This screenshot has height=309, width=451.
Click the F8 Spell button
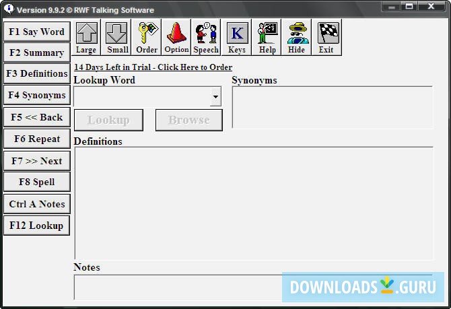(x=37, y=182)
